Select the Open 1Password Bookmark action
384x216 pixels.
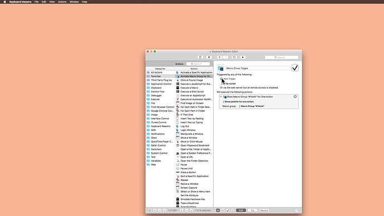tap(194, 145)
